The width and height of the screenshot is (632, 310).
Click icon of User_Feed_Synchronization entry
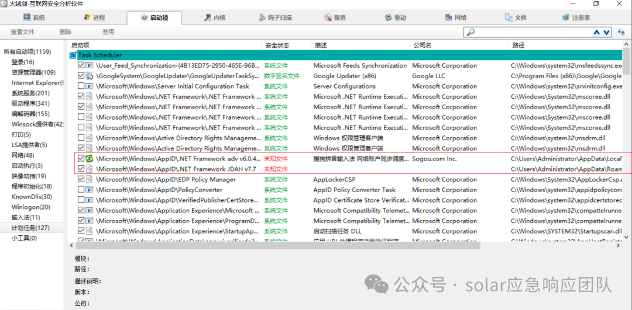[x=90, y=65]
